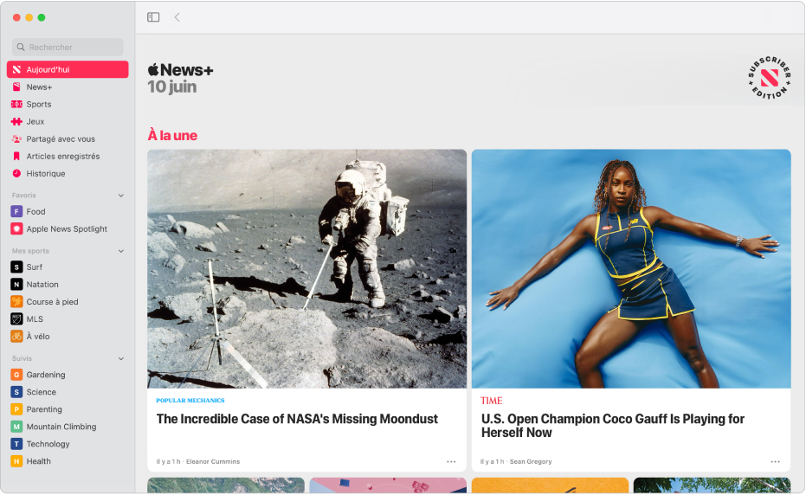Screen dimensions: 806x495
Task: Open the Natation topic label
Action: [x=42, y=285]
